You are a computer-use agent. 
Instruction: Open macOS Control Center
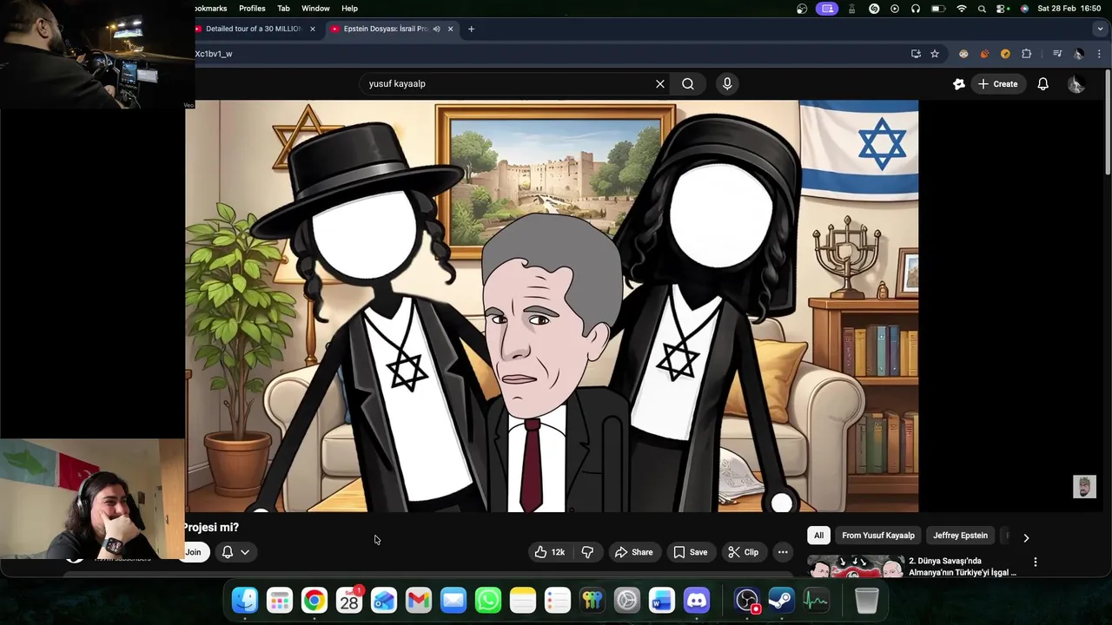[1003, 9]
